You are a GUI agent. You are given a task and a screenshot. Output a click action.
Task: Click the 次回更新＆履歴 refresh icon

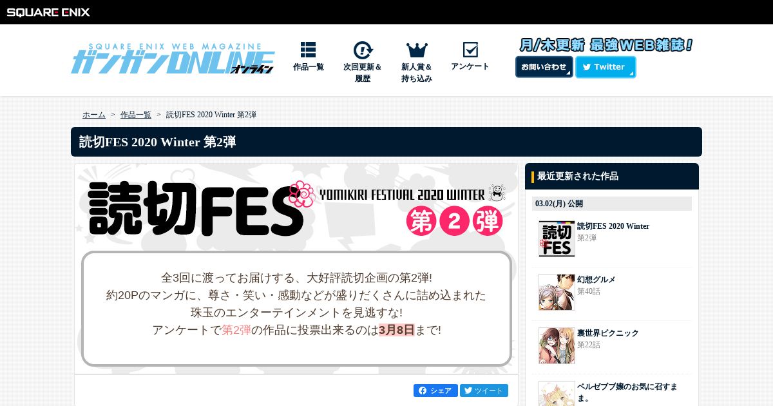point(363,50)
